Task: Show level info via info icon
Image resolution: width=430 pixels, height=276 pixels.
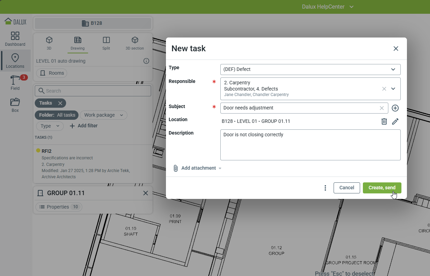Action: point(146,61)
